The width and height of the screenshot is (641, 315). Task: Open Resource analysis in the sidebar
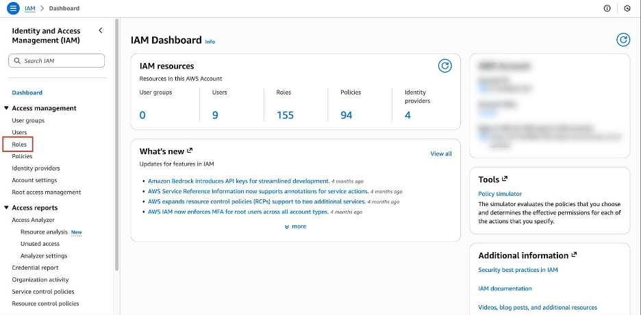[44, 231]
